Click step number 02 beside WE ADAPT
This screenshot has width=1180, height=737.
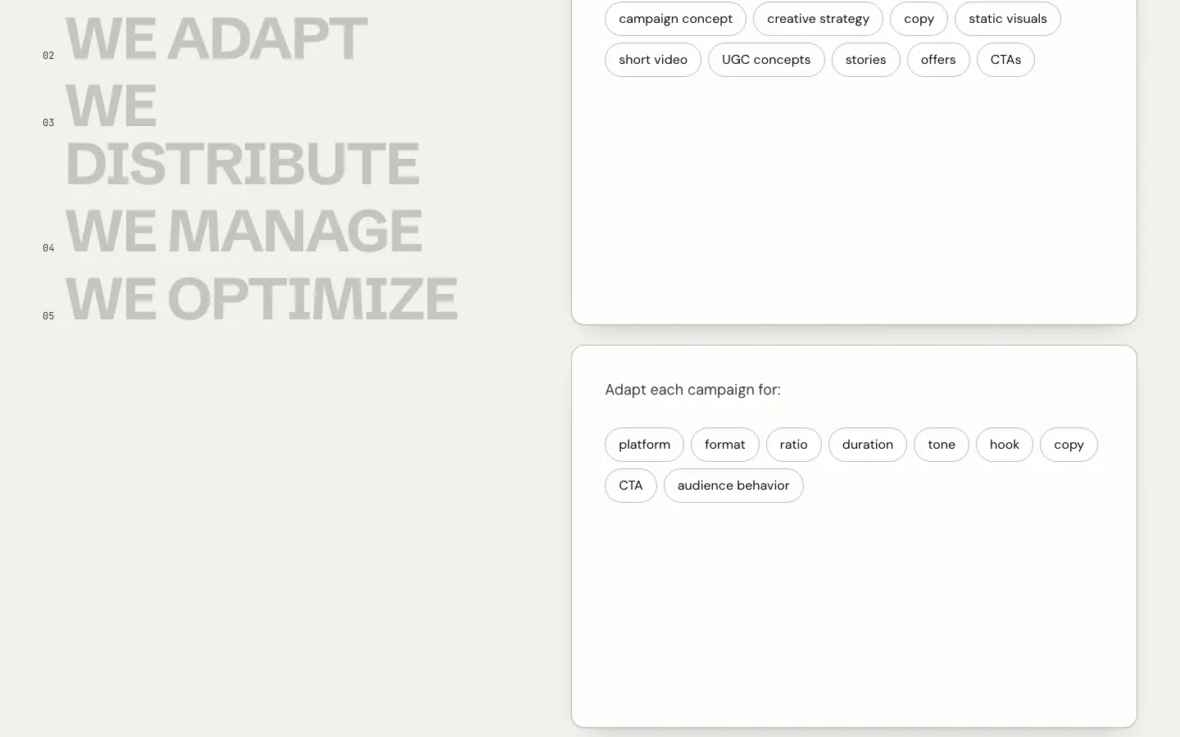48,56
